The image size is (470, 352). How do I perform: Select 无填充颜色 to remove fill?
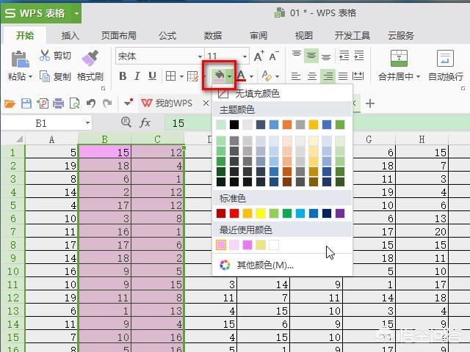pos(257,94)
